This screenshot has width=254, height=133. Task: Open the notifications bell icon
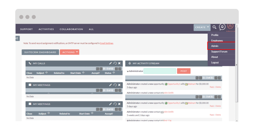[x=222, y=27]
